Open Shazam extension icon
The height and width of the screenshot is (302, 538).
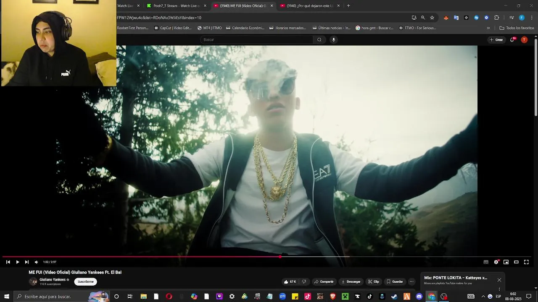[x=476, y=18]
